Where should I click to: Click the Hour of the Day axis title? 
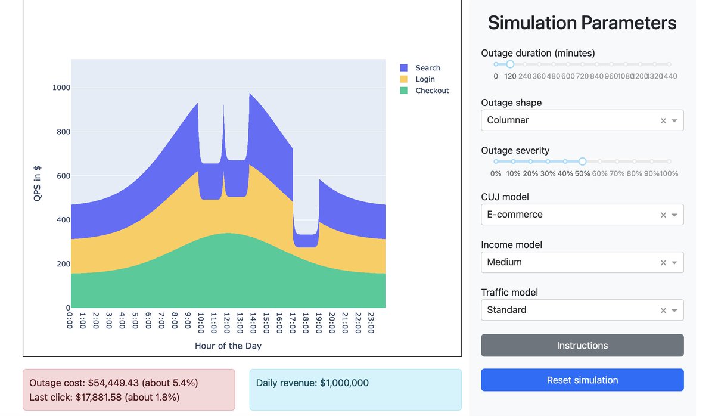point(228,346)
